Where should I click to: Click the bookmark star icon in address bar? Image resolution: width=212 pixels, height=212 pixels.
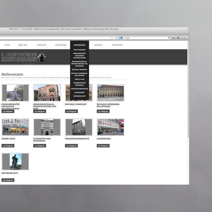point(112,38)
